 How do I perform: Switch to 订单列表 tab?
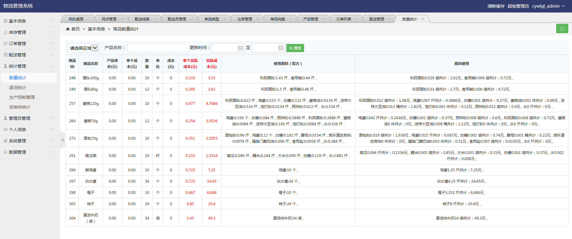coord(344,19)
